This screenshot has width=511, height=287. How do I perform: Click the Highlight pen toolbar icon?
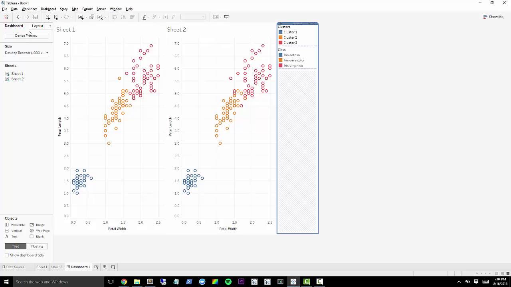pyautogui.click(x=144, y=17)
